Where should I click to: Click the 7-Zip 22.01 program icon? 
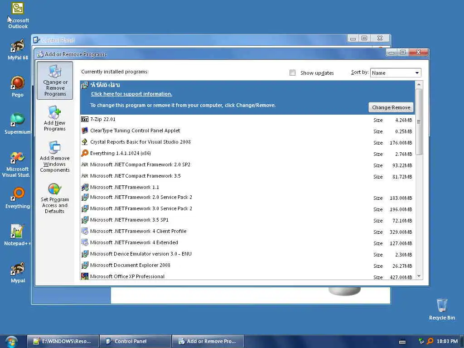click(x=85, y=119)
